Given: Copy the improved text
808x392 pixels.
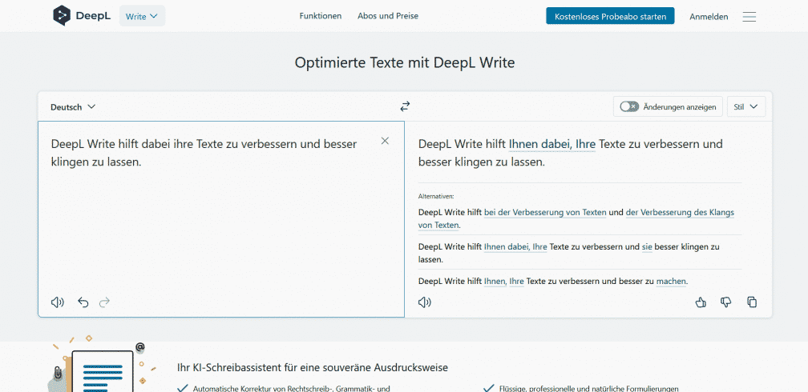Looking at the screenshot, I should (x=752, y=302).
